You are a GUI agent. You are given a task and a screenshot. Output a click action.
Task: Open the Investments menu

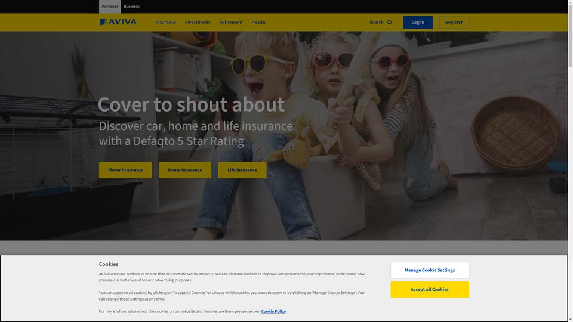(x=198, y=22)
